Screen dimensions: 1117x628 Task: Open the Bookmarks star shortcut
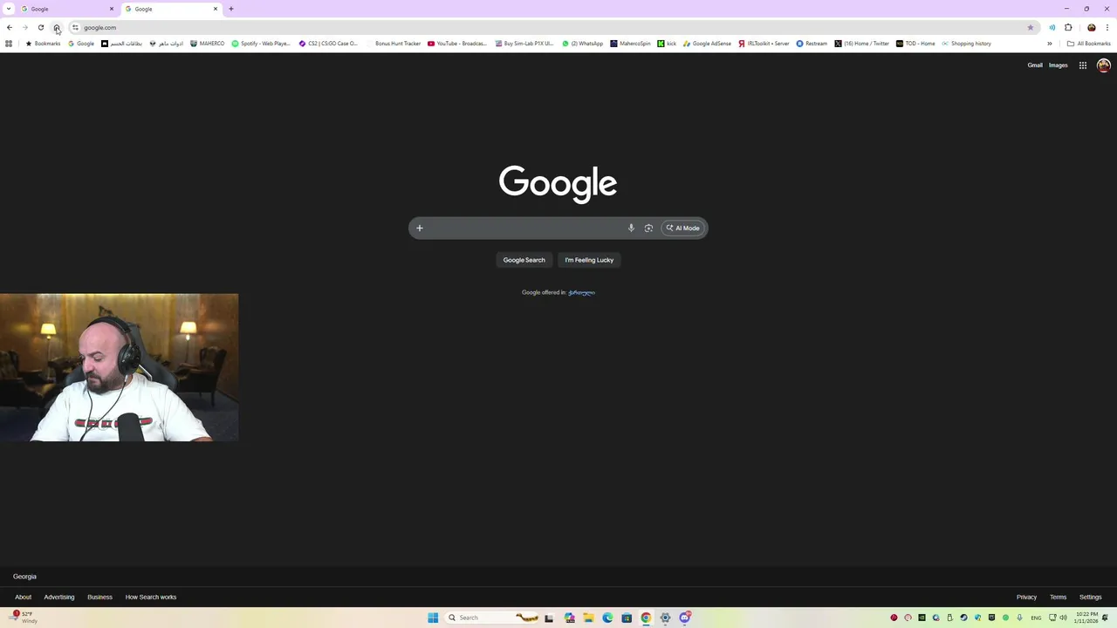[x=43, y=44]
